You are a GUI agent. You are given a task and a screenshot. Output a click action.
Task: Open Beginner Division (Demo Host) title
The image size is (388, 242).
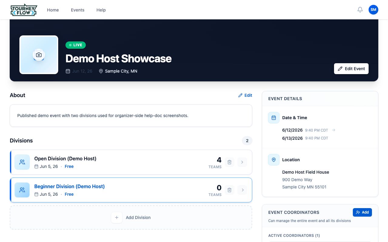69,186
